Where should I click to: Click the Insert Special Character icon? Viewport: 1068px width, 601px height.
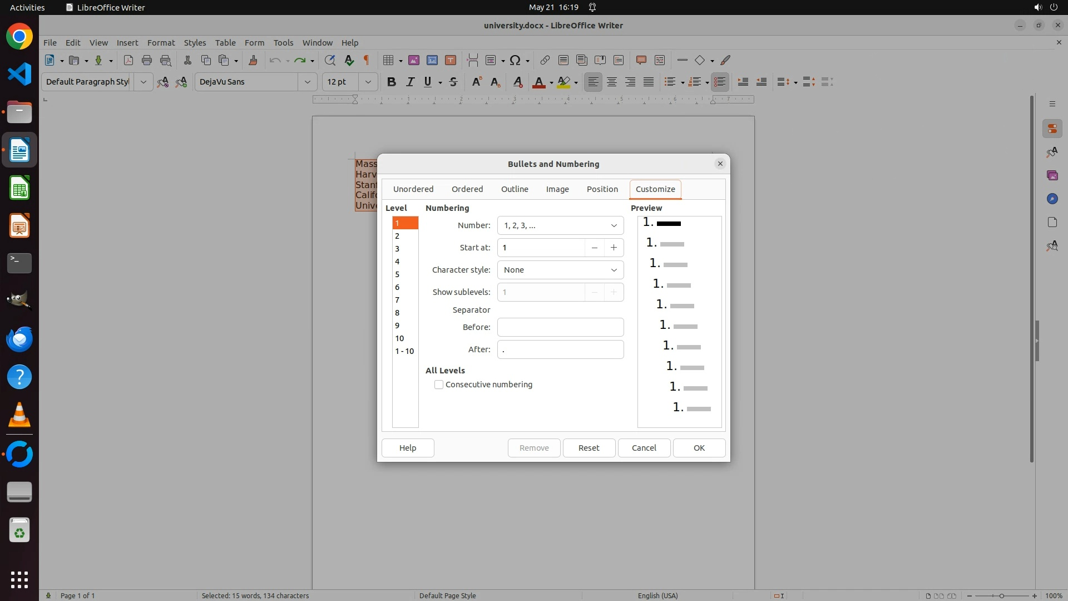[x=515, y=60]
